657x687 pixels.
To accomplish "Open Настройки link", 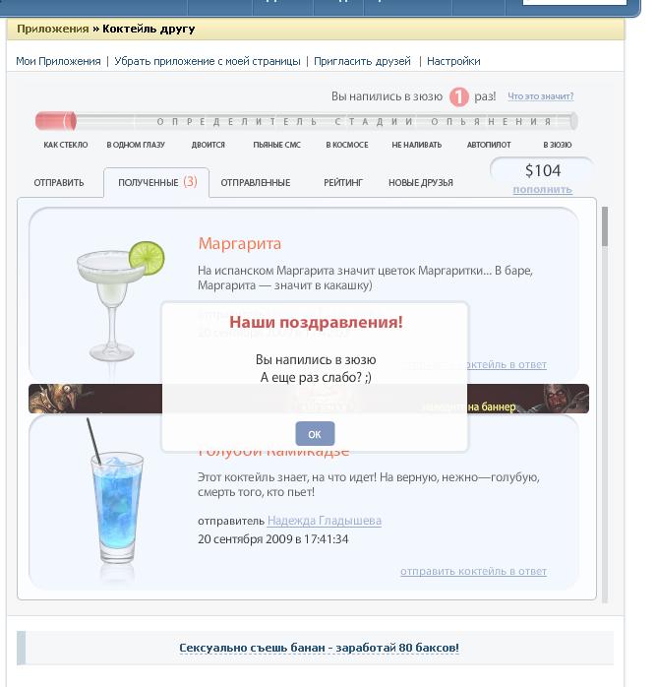I will coord(453,61).
